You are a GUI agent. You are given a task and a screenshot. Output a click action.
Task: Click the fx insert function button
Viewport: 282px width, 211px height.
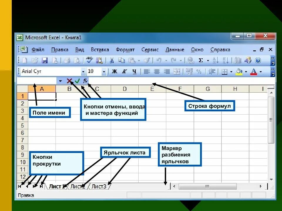coord(85,81)
